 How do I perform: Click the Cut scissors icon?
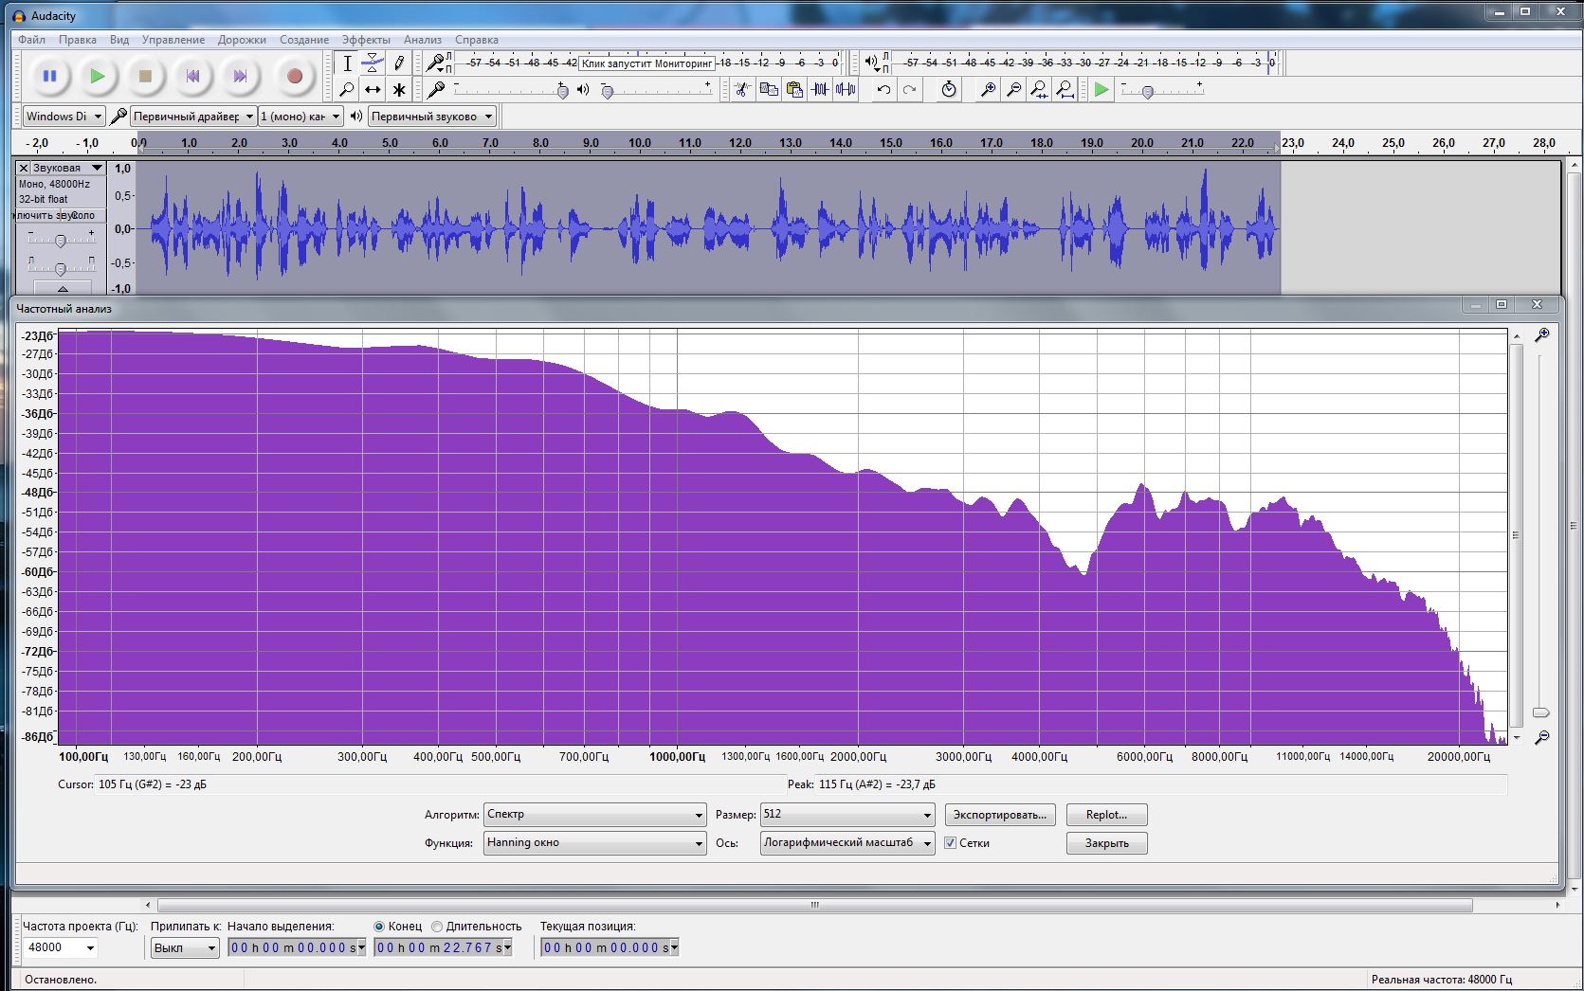pos(742,89)
